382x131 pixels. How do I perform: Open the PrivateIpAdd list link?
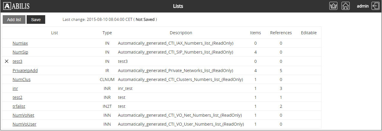click(x=25, y=71)
